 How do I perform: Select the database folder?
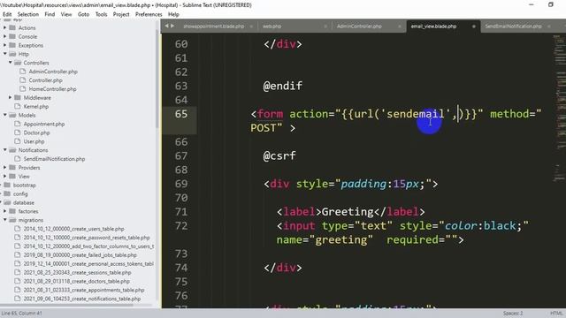24,202
